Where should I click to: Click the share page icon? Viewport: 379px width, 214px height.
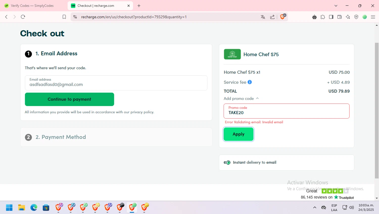click(x=272, y=17)
